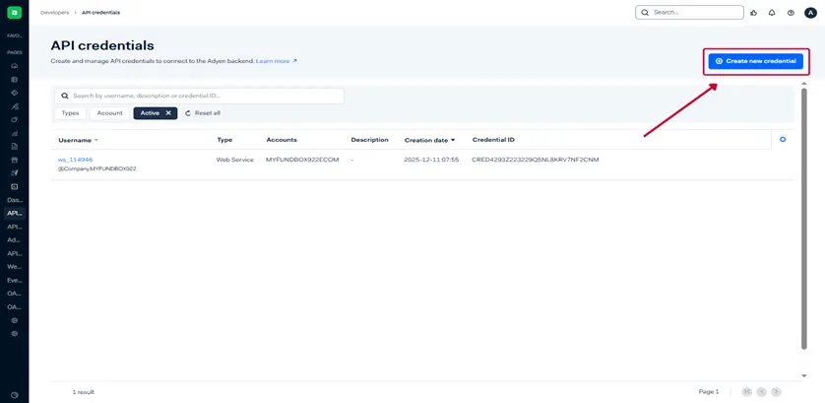The width and height of the screenshot is (825, 403).
Task: Click the green Adyen logo icon
Action: (14, 12)
